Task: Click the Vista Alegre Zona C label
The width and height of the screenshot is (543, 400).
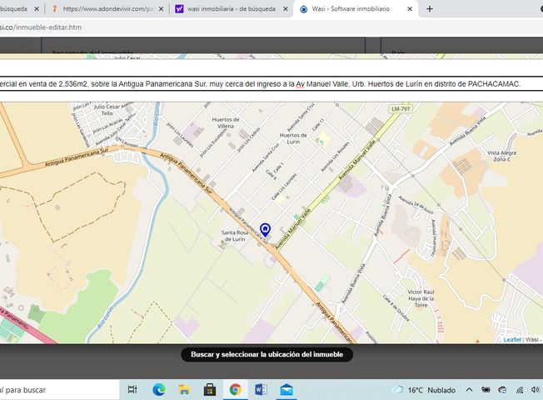Action: (502, 156)
